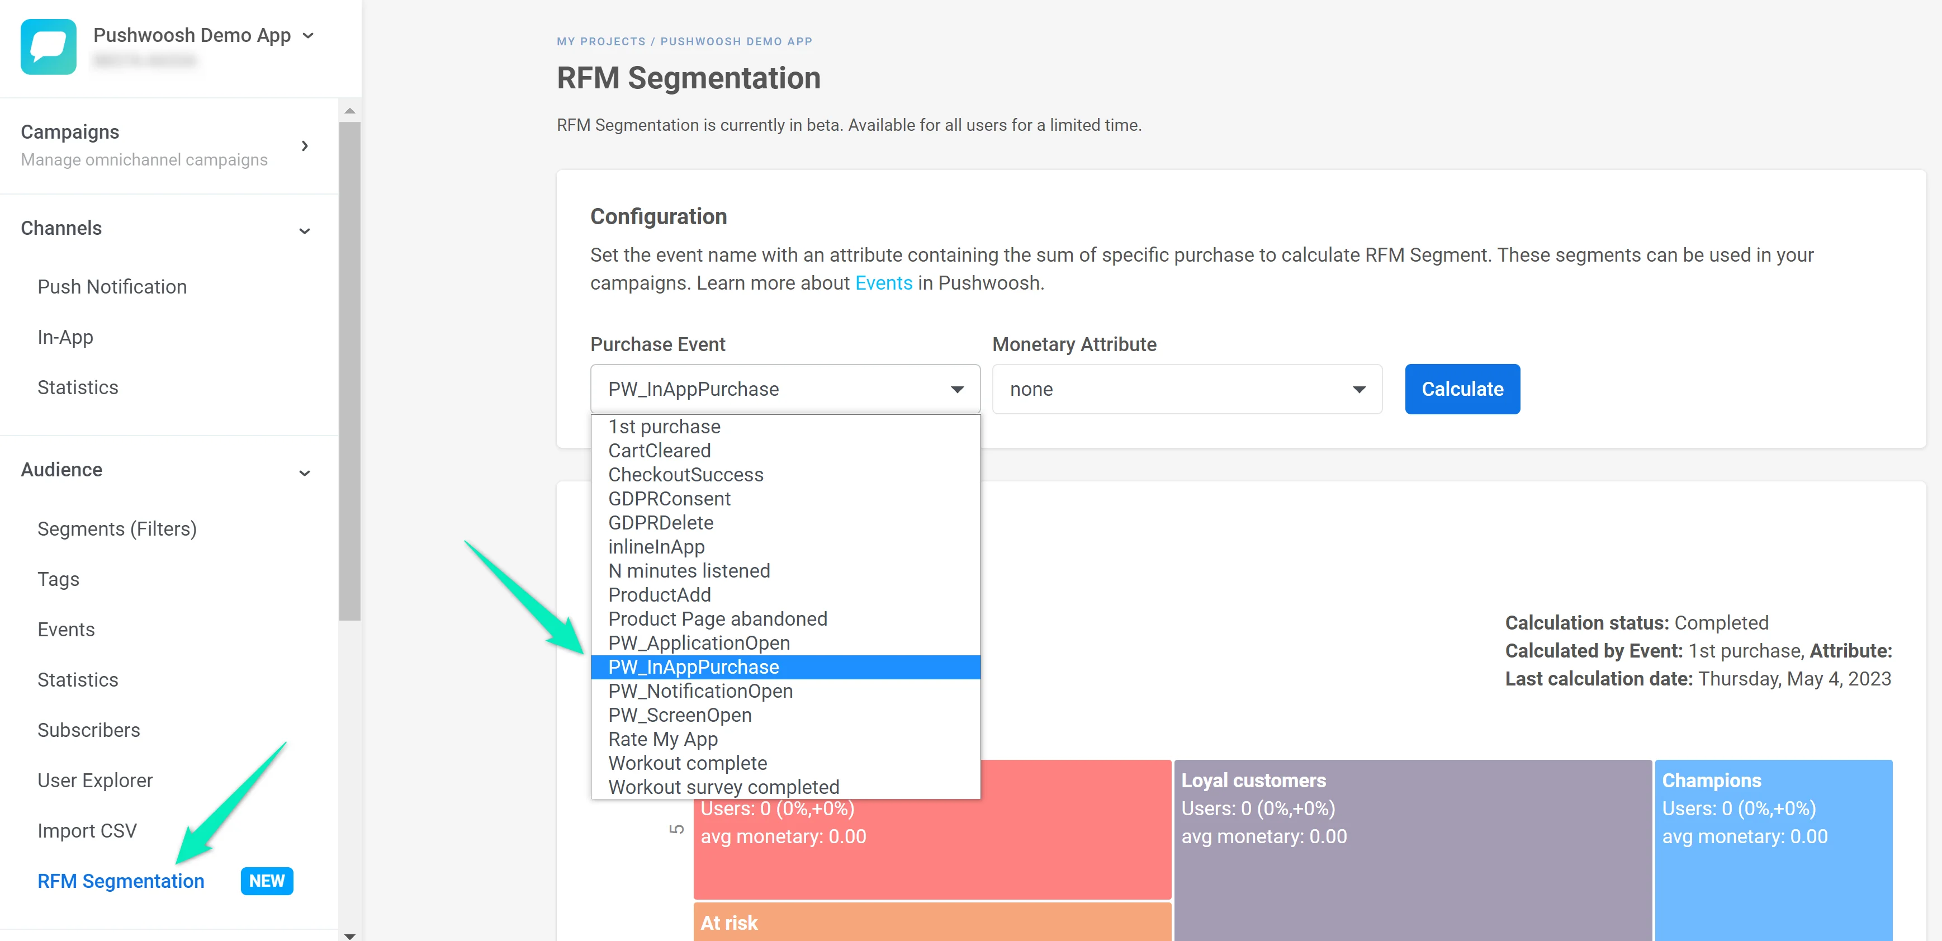This screenshot has height=941, width=1942.
Task: Click the arrow next to Campaigns
Action: pos(305,145)
